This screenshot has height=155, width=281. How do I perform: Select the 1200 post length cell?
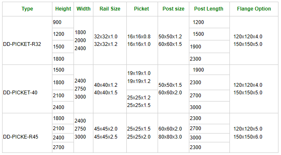coord(209,22)
